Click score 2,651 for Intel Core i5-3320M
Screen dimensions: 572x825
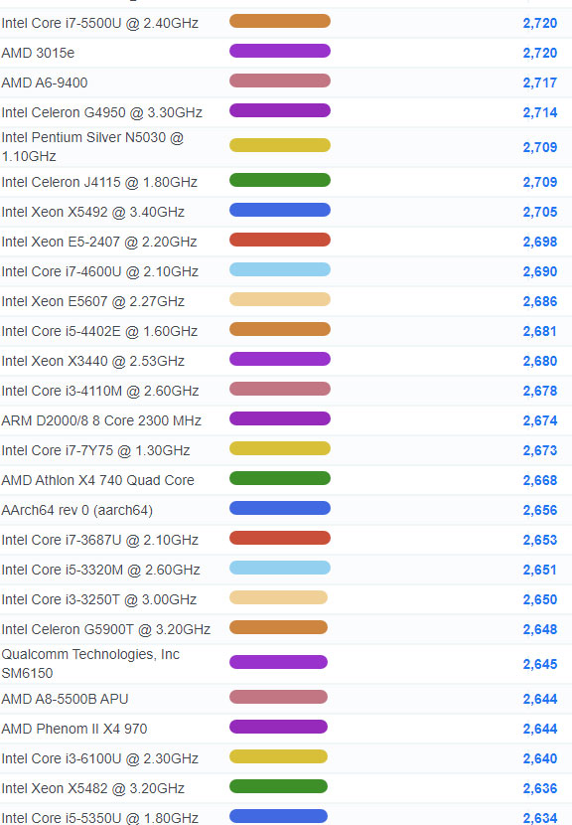[x=540, y=570]
